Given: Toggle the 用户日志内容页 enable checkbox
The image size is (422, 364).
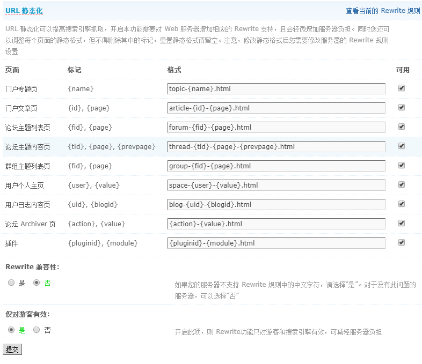Looking at the screenshot, I should pyautogui.click(x=402, y=204).
